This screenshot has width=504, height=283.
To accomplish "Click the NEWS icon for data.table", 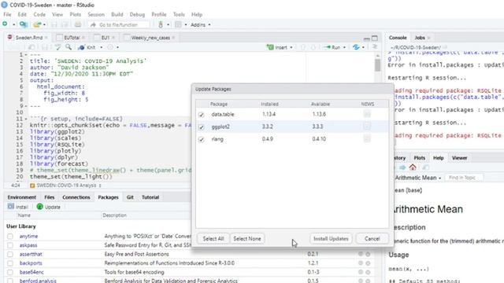I will click(367, 114).
